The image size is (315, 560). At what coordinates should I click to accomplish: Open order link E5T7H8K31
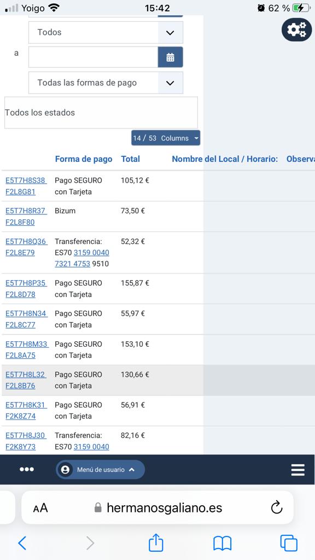(26, 405)
